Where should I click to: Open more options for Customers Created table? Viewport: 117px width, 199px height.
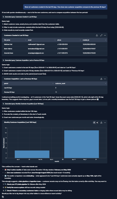tap(105, 35)
